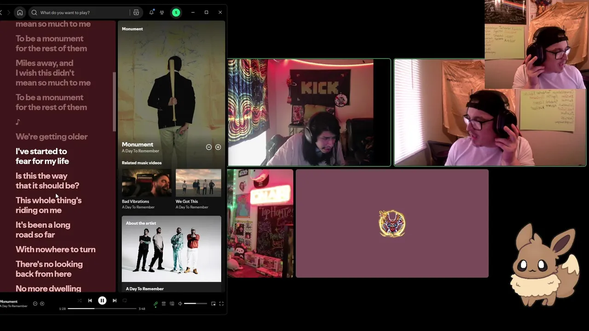The image size is (589, 331).
Task: Click the plus icon in bottom player bar
Action: click(42, 303)
